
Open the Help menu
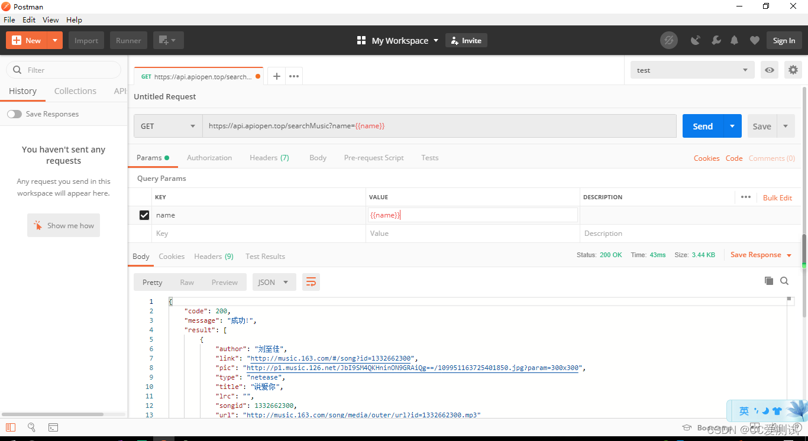(74, 20)
